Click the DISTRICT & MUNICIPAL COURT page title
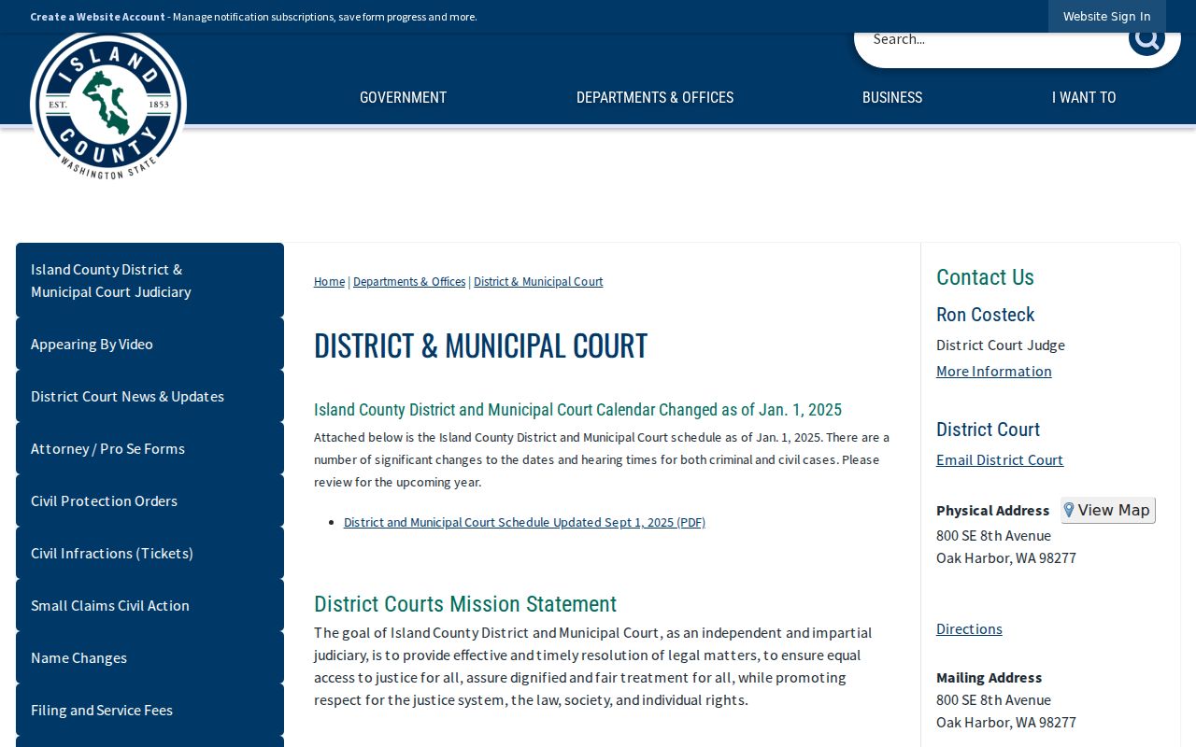 (480, 345)
